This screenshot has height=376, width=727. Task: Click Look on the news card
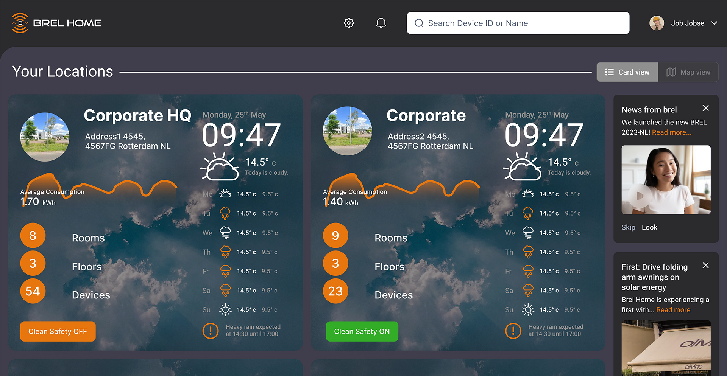(649, 227)
